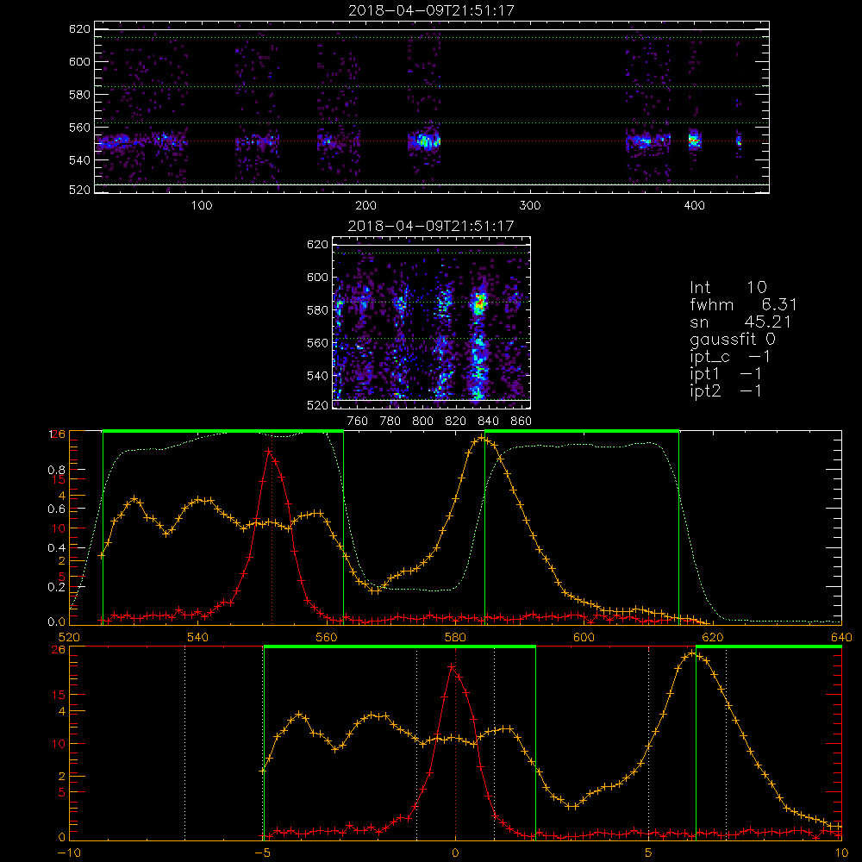Click the orange curve's tallest peak in the 520–640 plot
The image size is (862, 862).
coord(482,438)
